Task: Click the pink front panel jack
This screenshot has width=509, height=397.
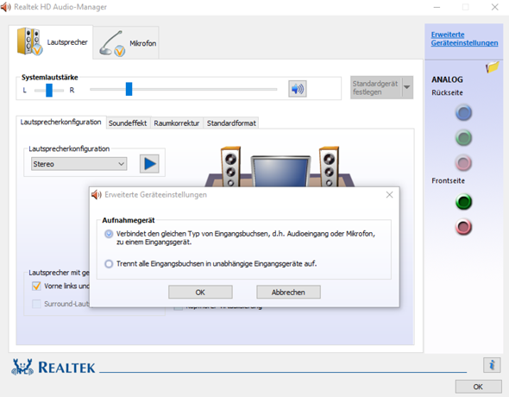Action: [463, 227]
